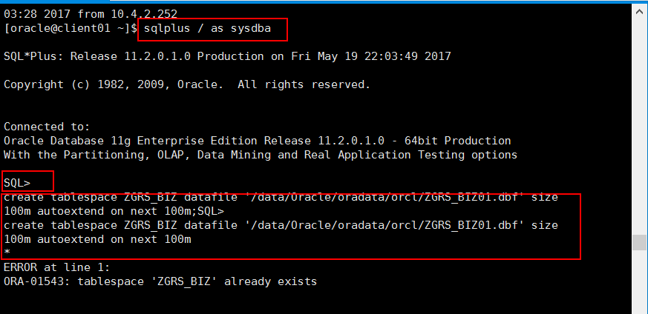Click the 'ORA-01543: tablespace' error message
The height and width of the screenshot is (314, 648).
click(x=160, y=281)
